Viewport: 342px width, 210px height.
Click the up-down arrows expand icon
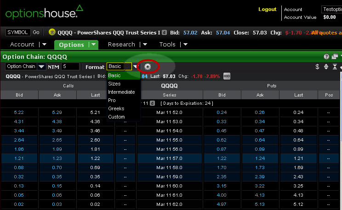pos(326,67)
